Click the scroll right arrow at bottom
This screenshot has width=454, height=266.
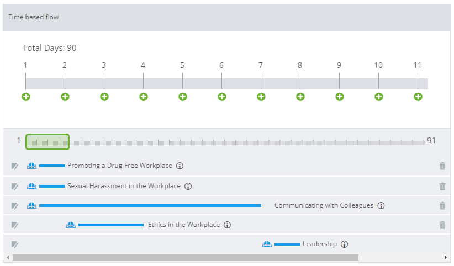coord(446,257)
